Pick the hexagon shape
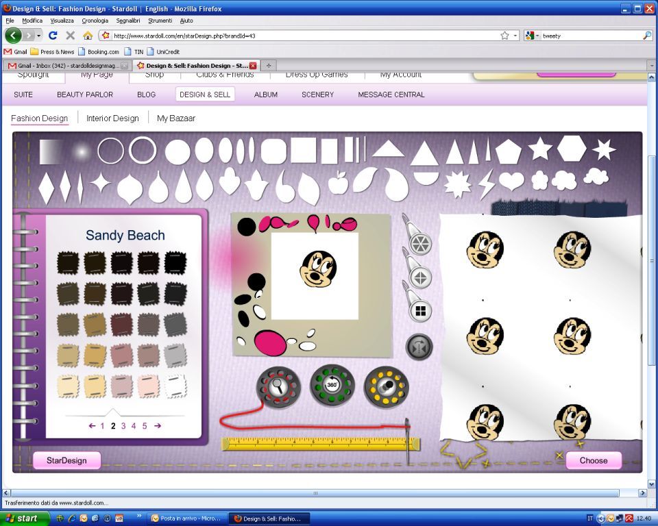 (x=572, y=149)
